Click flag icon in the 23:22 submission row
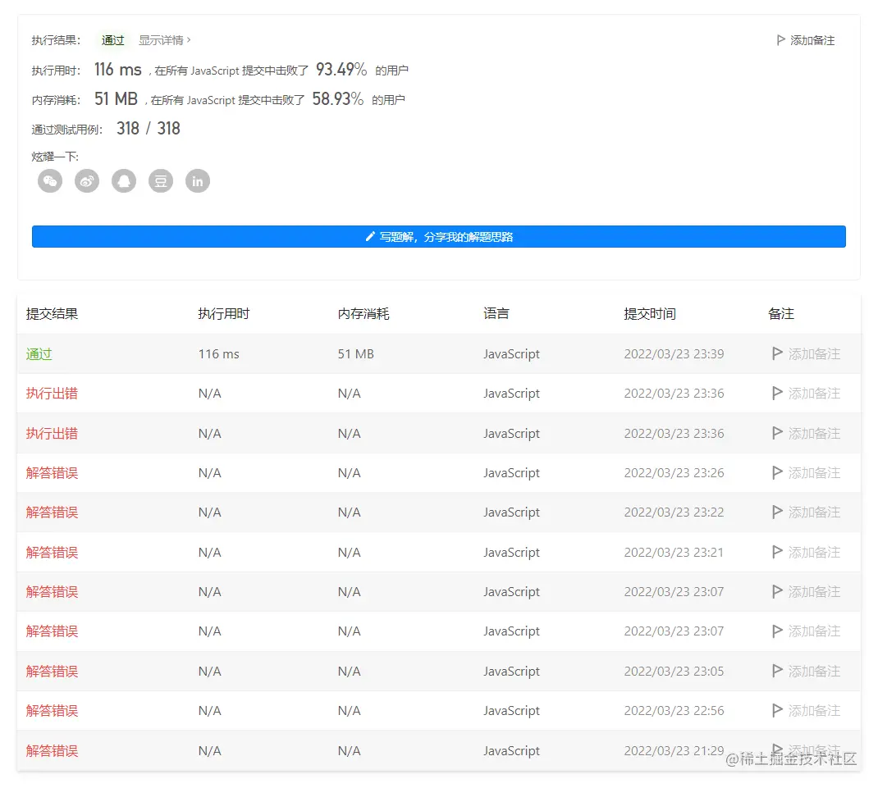The height and width of the screenshot is (788, 878). [x=777, y=512]
